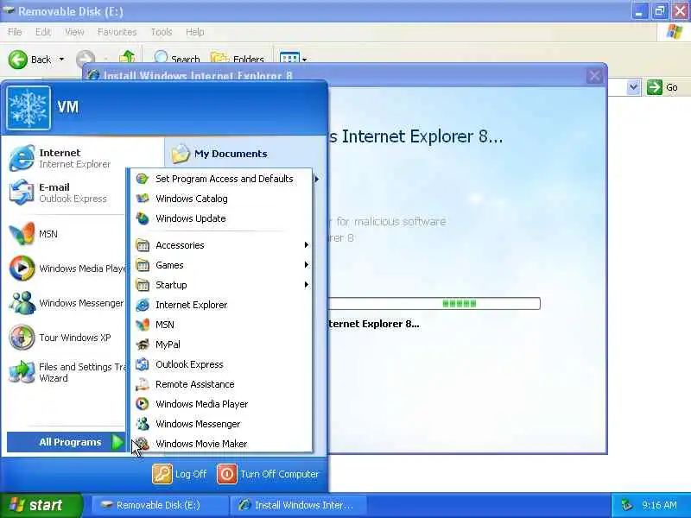This screenshot has height=518, width=691.
Task: Click the Up folder icon in Explorer toolbar
Action: [127, 57]
